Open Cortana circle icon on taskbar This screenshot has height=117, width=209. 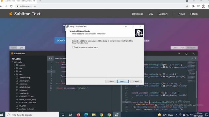63,115
